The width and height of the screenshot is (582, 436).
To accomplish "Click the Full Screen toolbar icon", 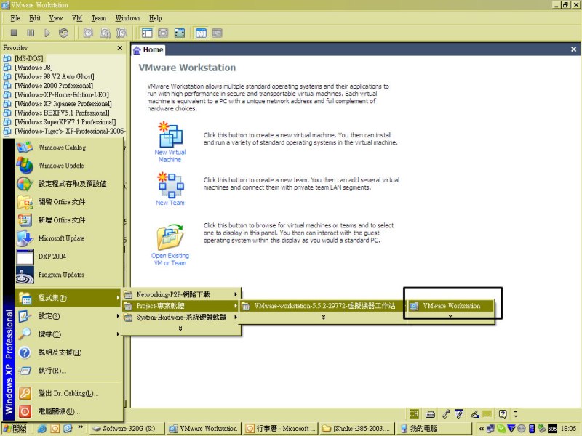I will click(180, 33).
